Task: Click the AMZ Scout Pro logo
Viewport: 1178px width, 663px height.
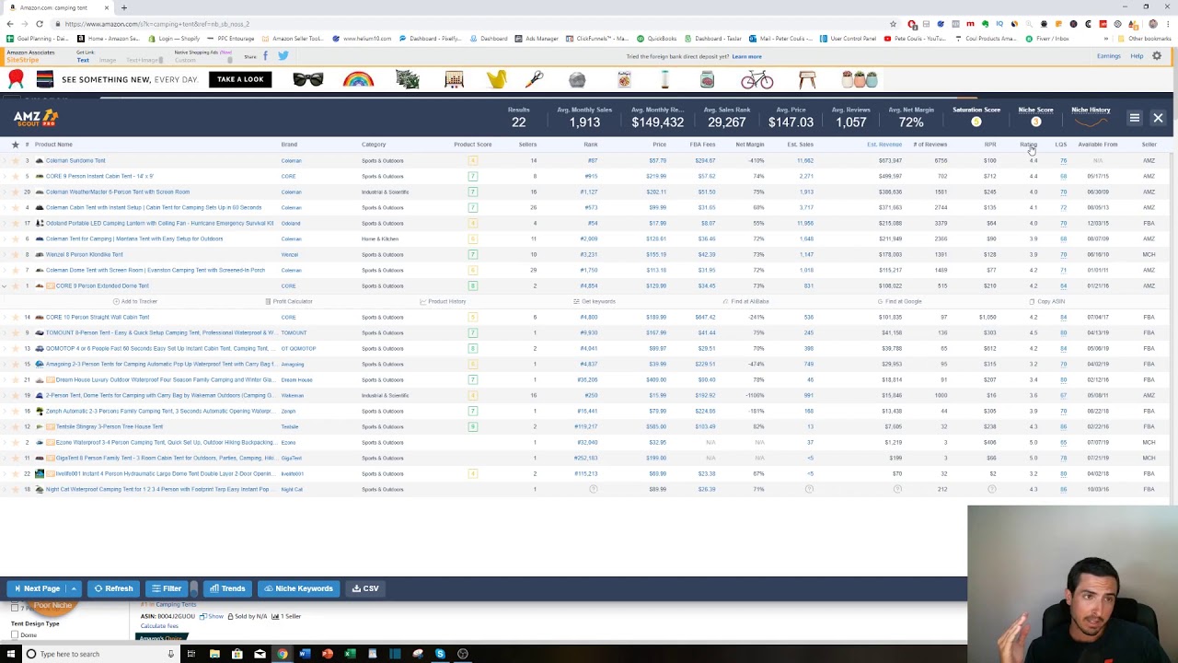Action: click(36, 118)
